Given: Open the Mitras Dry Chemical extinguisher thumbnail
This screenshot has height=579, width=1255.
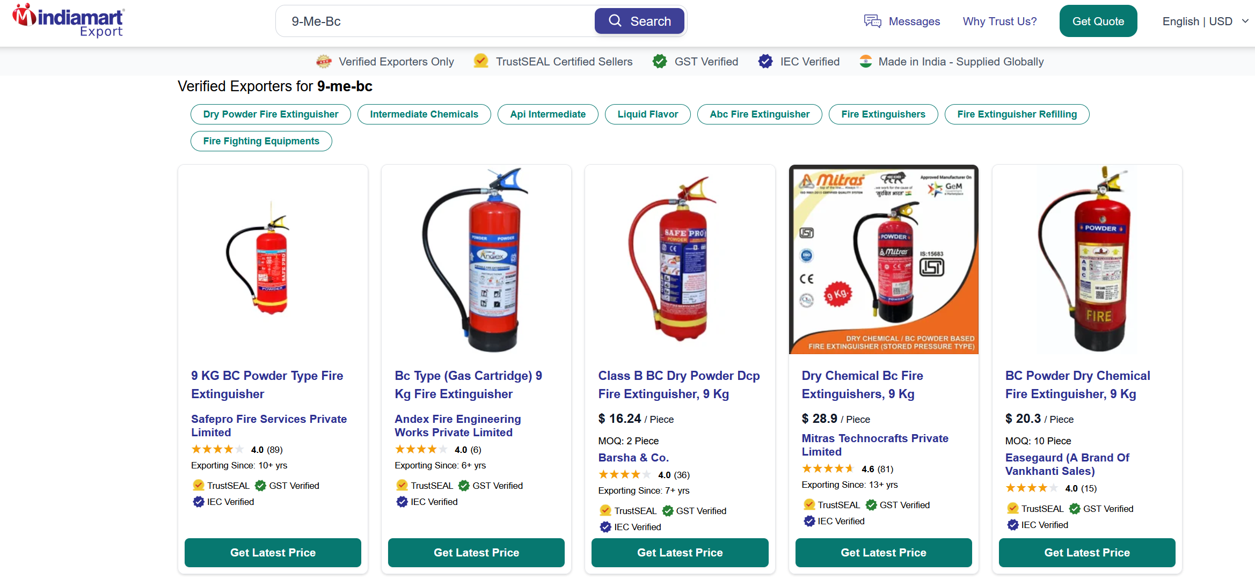Looking at the screenshot, I should (883, 259).
